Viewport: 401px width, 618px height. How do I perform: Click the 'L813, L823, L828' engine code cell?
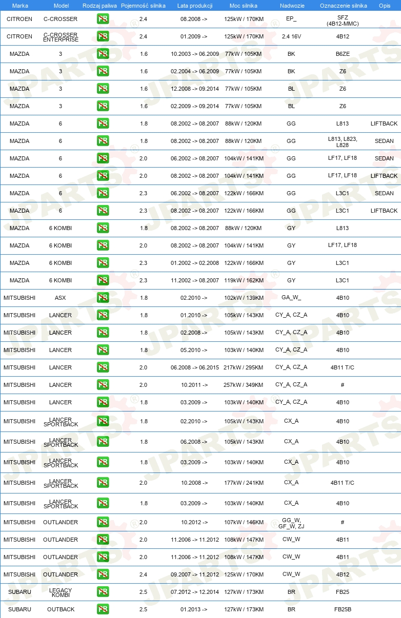[x=343, y=142]
